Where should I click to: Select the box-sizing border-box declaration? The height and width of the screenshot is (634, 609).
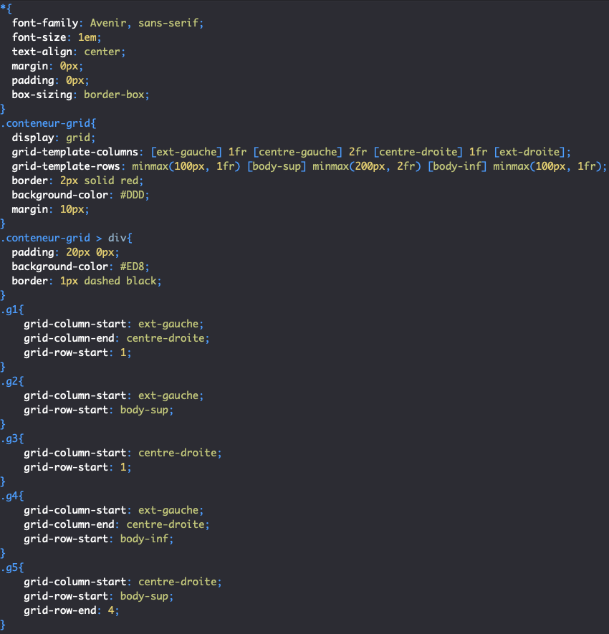point(79,94)
